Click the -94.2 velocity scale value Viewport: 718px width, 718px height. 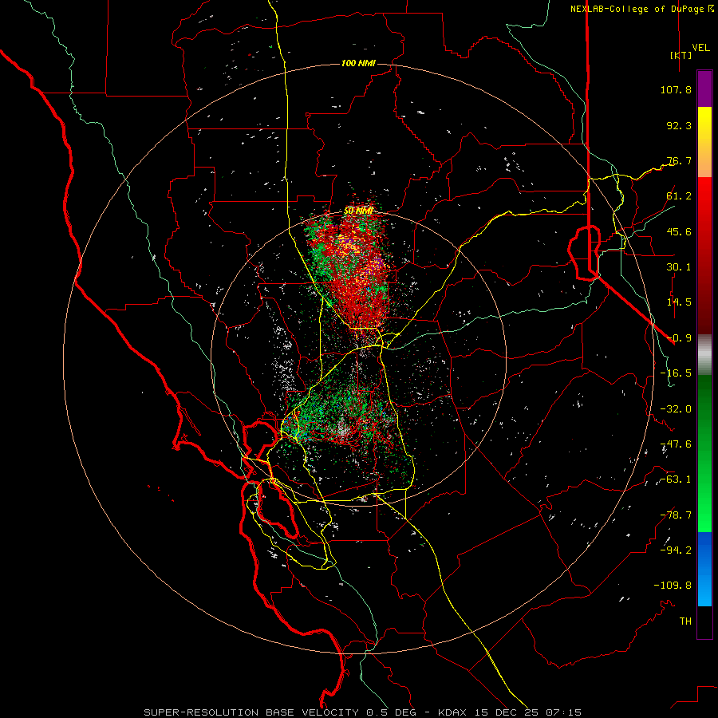point(676,550)
